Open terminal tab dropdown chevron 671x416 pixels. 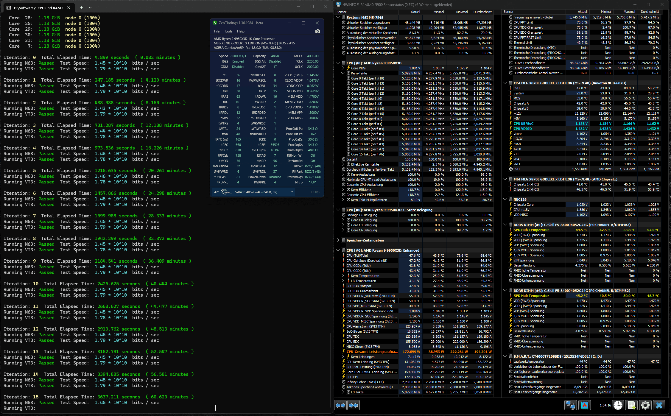[x=90, y=8]
